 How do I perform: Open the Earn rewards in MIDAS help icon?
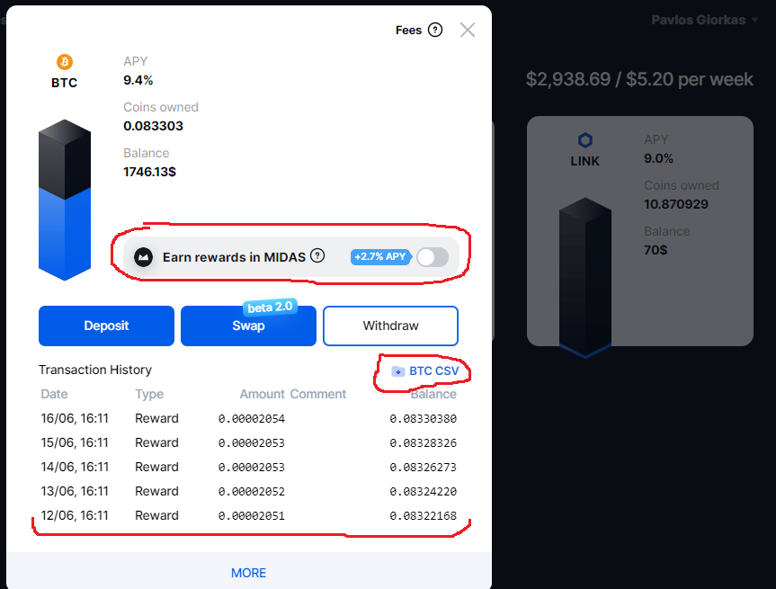click(317, 256)
